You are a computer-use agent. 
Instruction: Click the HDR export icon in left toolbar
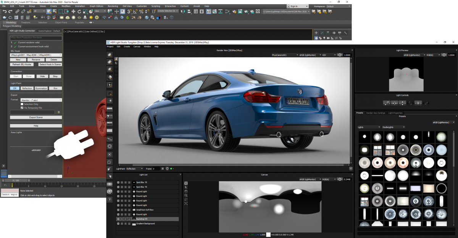(110, 184)
